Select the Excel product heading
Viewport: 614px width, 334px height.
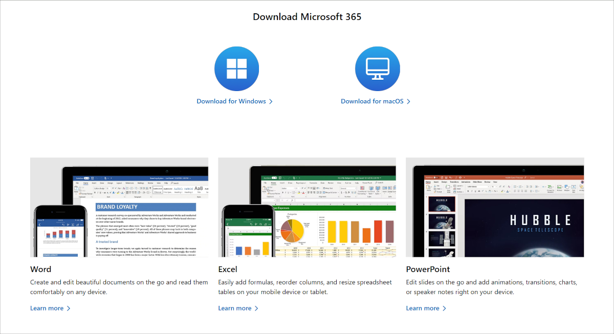point(228,269)
